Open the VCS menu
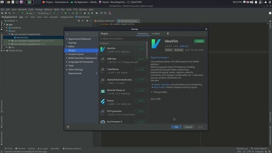This screenshot has width=272, height=153. click(75, 9)
